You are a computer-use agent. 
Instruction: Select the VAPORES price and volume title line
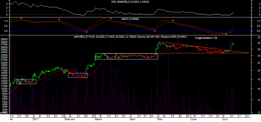click(x=130, y=37)
